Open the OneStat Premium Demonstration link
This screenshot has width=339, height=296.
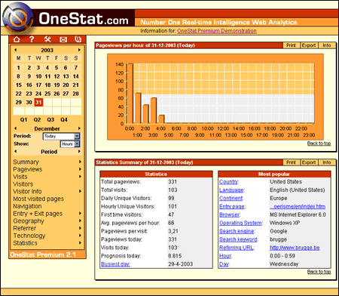click(x=217, y=31)
